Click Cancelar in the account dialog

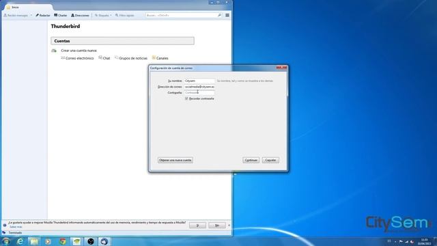[270, 160]
